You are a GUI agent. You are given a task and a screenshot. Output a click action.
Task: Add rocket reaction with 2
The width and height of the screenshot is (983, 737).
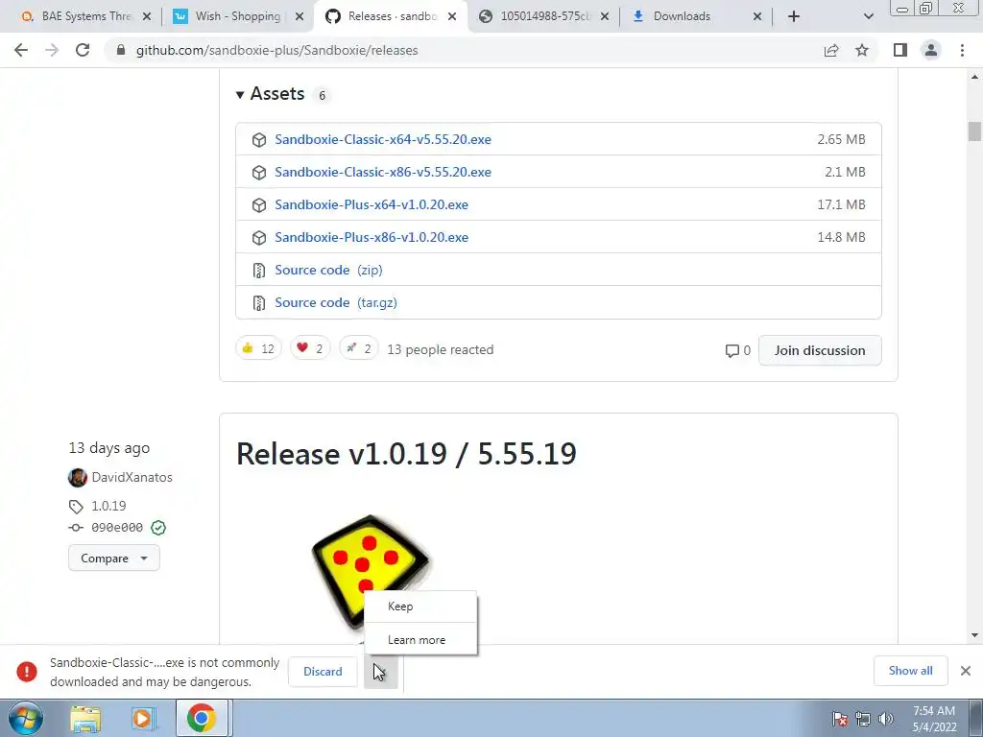[359, 348]
